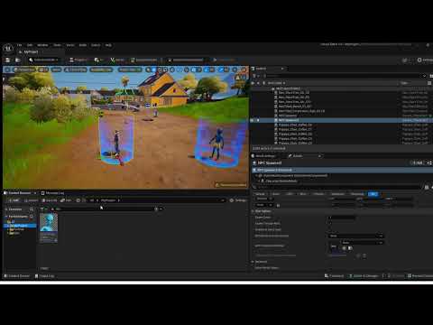Collapse the User Options section in Details
The width and height of the screenshot is (433, 325).
tap(253, 211)
